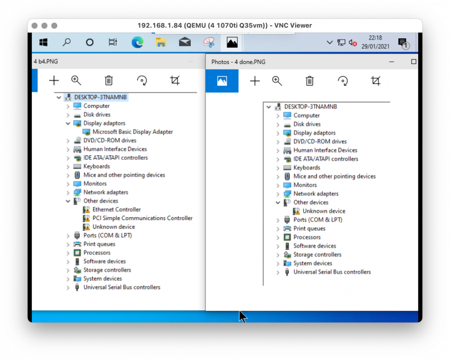Select Monitors in right image
This screenshot has width=450, height=359.
tap(305, 185)
